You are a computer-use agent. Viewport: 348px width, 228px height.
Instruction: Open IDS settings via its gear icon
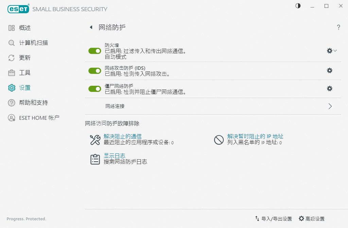tap(329, 70)
